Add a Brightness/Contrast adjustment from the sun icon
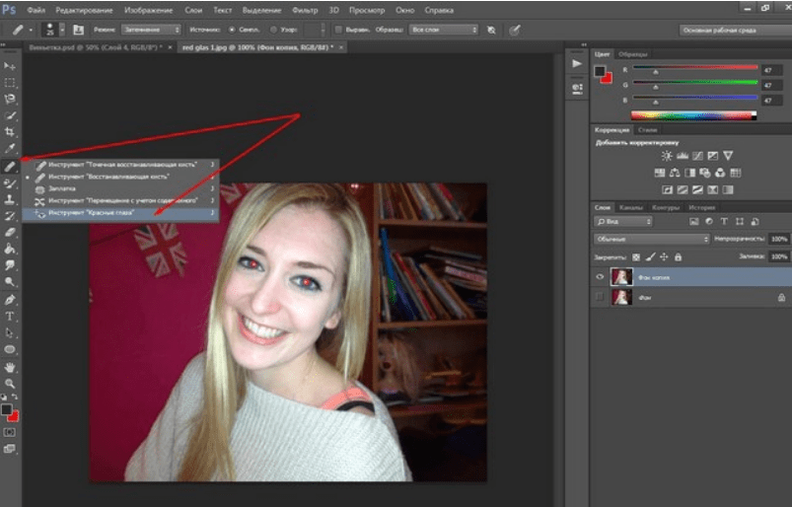 [x=667, y=156]
